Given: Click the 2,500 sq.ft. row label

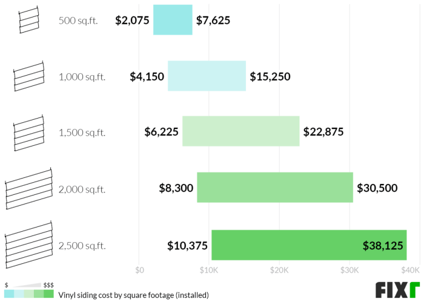Looking at the screenshot, I should pos(82,246).
